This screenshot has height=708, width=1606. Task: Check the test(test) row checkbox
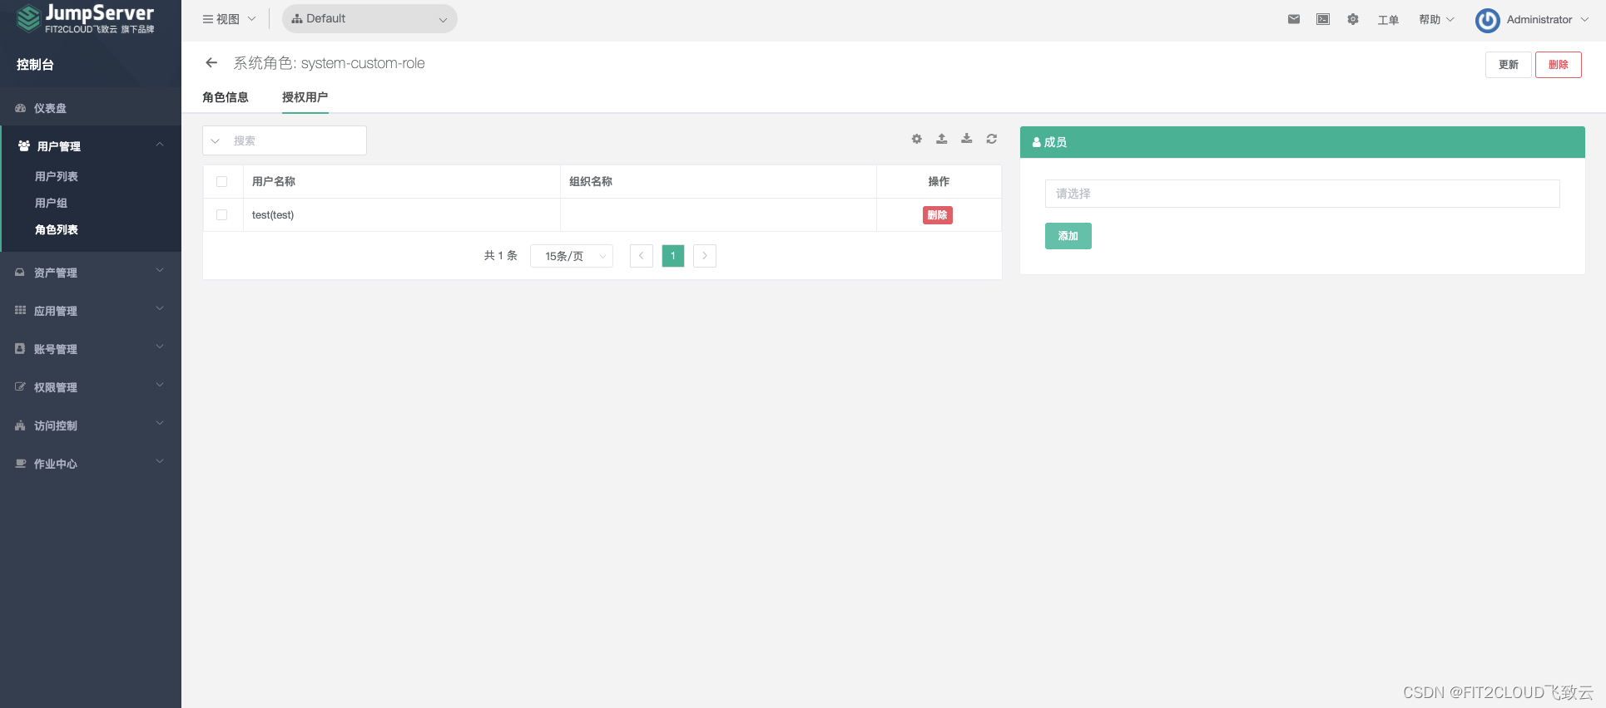[x=221, y=214]
